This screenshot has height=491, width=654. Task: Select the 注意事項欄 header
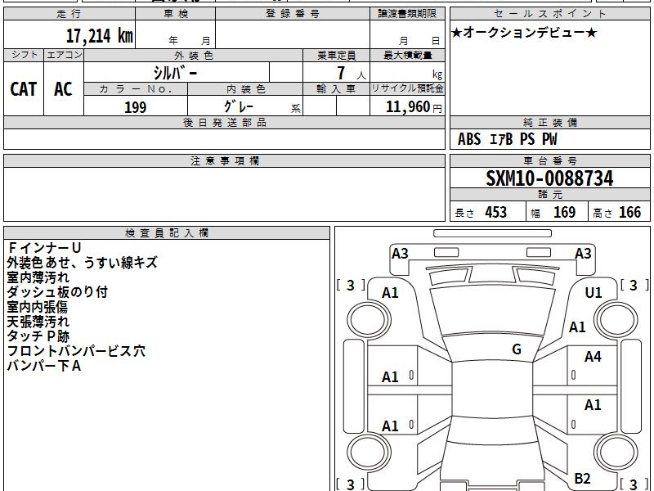point(224,160)
